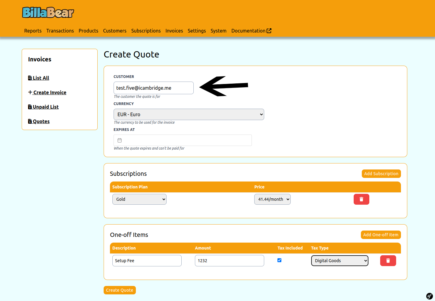435x301 pixels.
Task: Open the Price dropdown showing 41.44/month
Action: coord(272,199)
